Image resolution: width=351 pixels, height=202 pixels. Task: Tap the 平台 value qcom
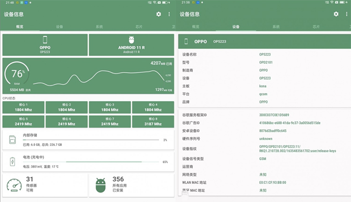click(x=263, y=94)
